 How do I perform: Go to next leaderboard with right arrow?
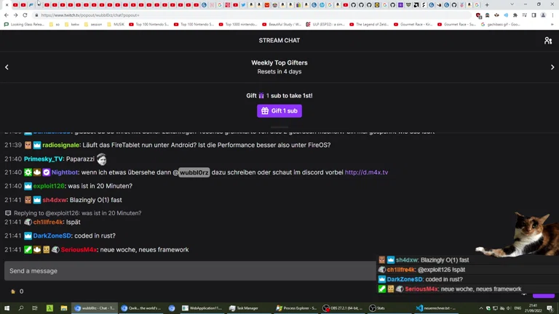[x=552, y=67]
